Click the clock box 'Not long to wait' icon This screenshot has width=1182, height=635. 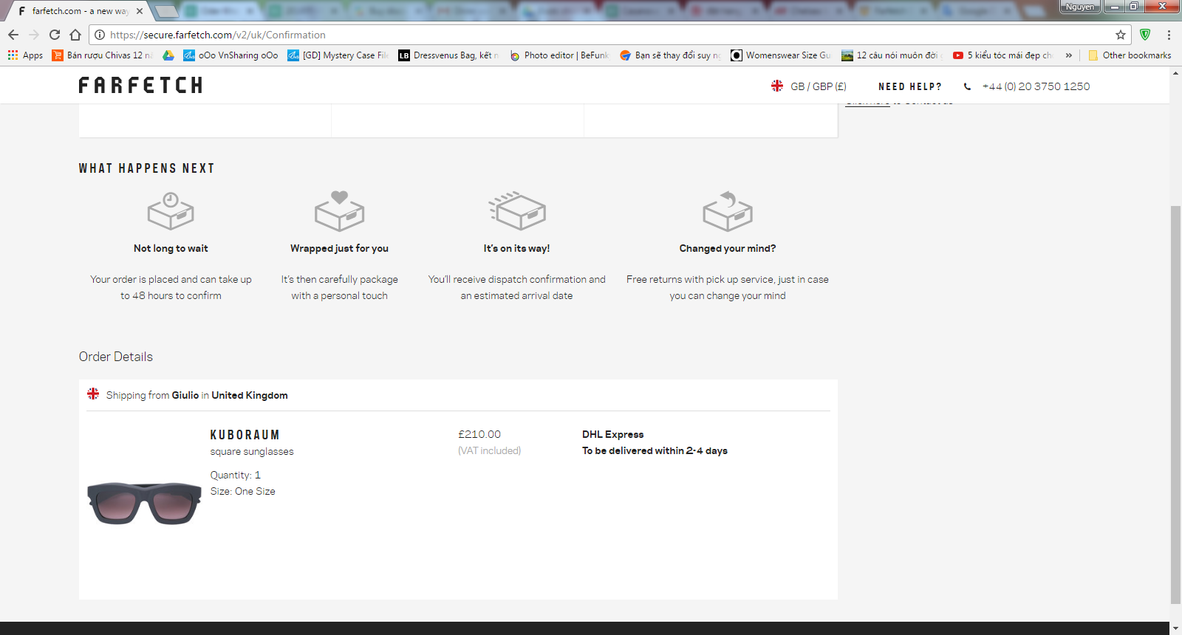point(171,212)
